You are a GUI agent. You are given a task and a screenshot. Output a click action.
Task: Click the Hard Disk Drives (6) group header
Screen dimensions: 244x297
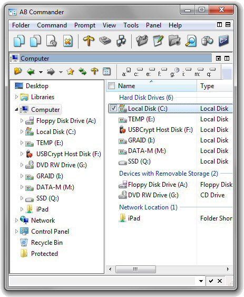click(146, 98)
